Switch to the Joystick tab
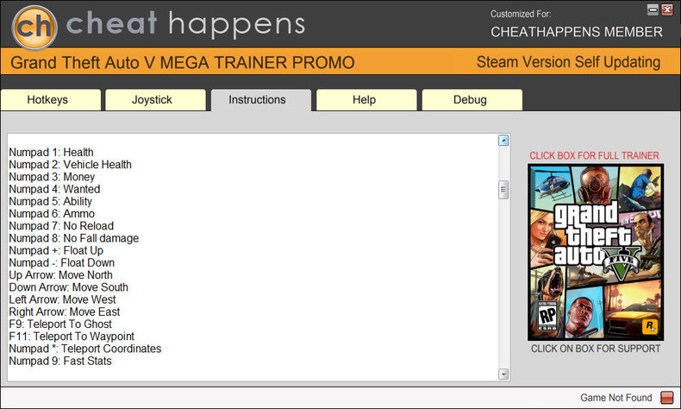The height and width of the screenshot is (409, 681). 155,100
